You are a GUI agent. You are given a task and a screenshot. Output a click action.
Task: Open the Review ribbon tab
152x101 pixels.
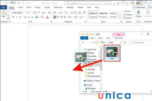coord(80,7)
